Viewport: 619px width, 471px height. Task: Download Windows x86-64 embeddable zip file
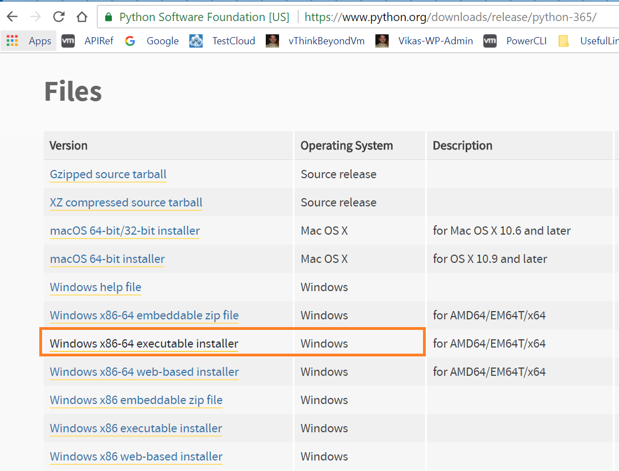144,315
